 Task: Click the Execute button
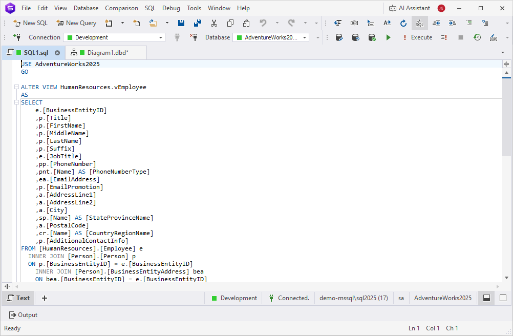coord(418,37)
